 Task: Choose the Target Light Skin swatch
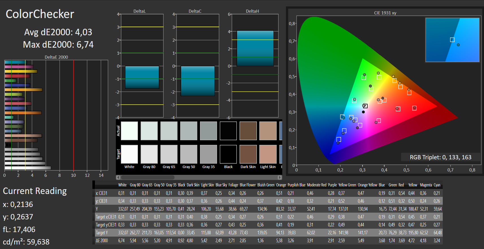click(268, 154)
